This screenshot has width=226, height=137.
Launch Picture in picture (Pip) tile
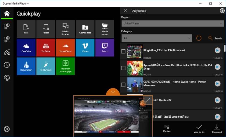65,66
